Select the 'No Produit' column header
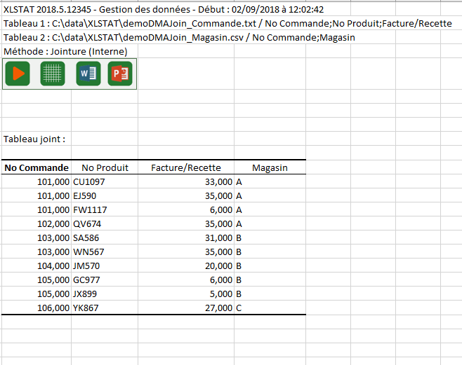The image size is (462, 365). coord(105,167)
